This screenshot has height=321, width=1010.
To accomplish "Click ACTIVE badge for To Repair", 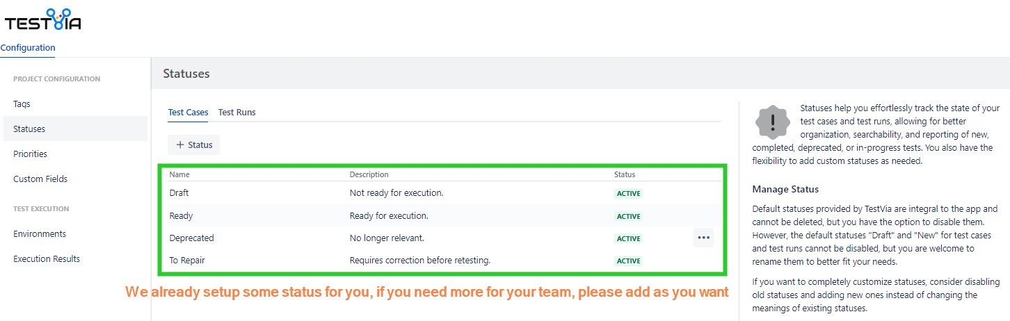I will pyautogui.click(x=628, y=261).
